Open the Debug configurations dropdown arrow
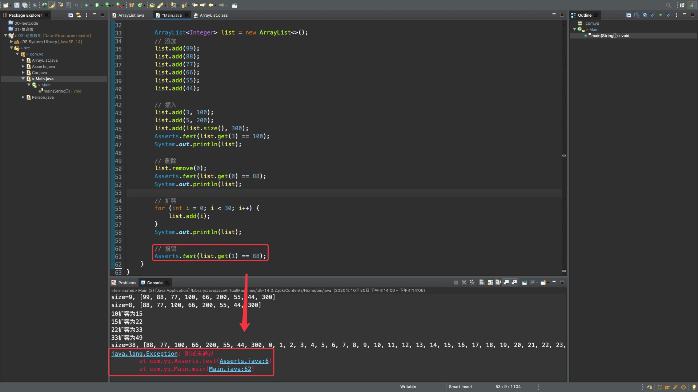Screen dimensions: 698x392 click(91, 5)
